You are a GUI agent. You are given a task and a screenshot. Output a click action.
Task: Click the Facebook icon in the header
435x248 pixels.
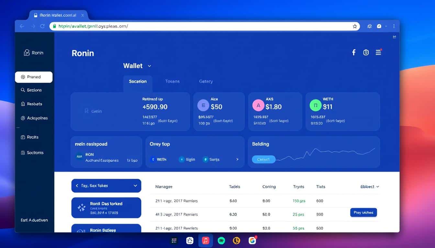(x=354, y=52)
